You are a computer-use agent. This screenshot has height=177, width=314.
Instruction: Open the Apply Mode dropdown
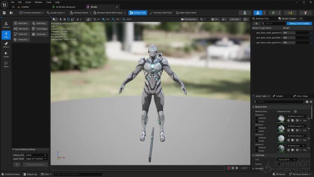(36, 159)
